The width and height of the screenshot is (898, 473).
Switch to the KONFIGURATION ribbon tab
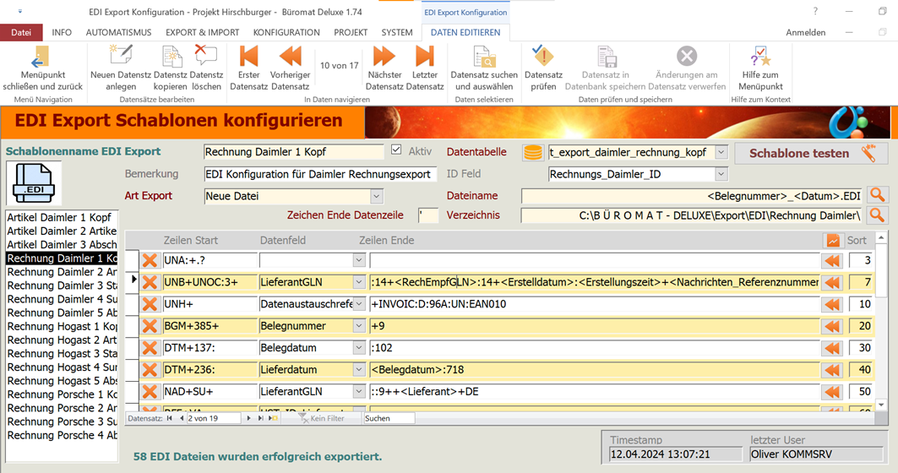[286, 32]
